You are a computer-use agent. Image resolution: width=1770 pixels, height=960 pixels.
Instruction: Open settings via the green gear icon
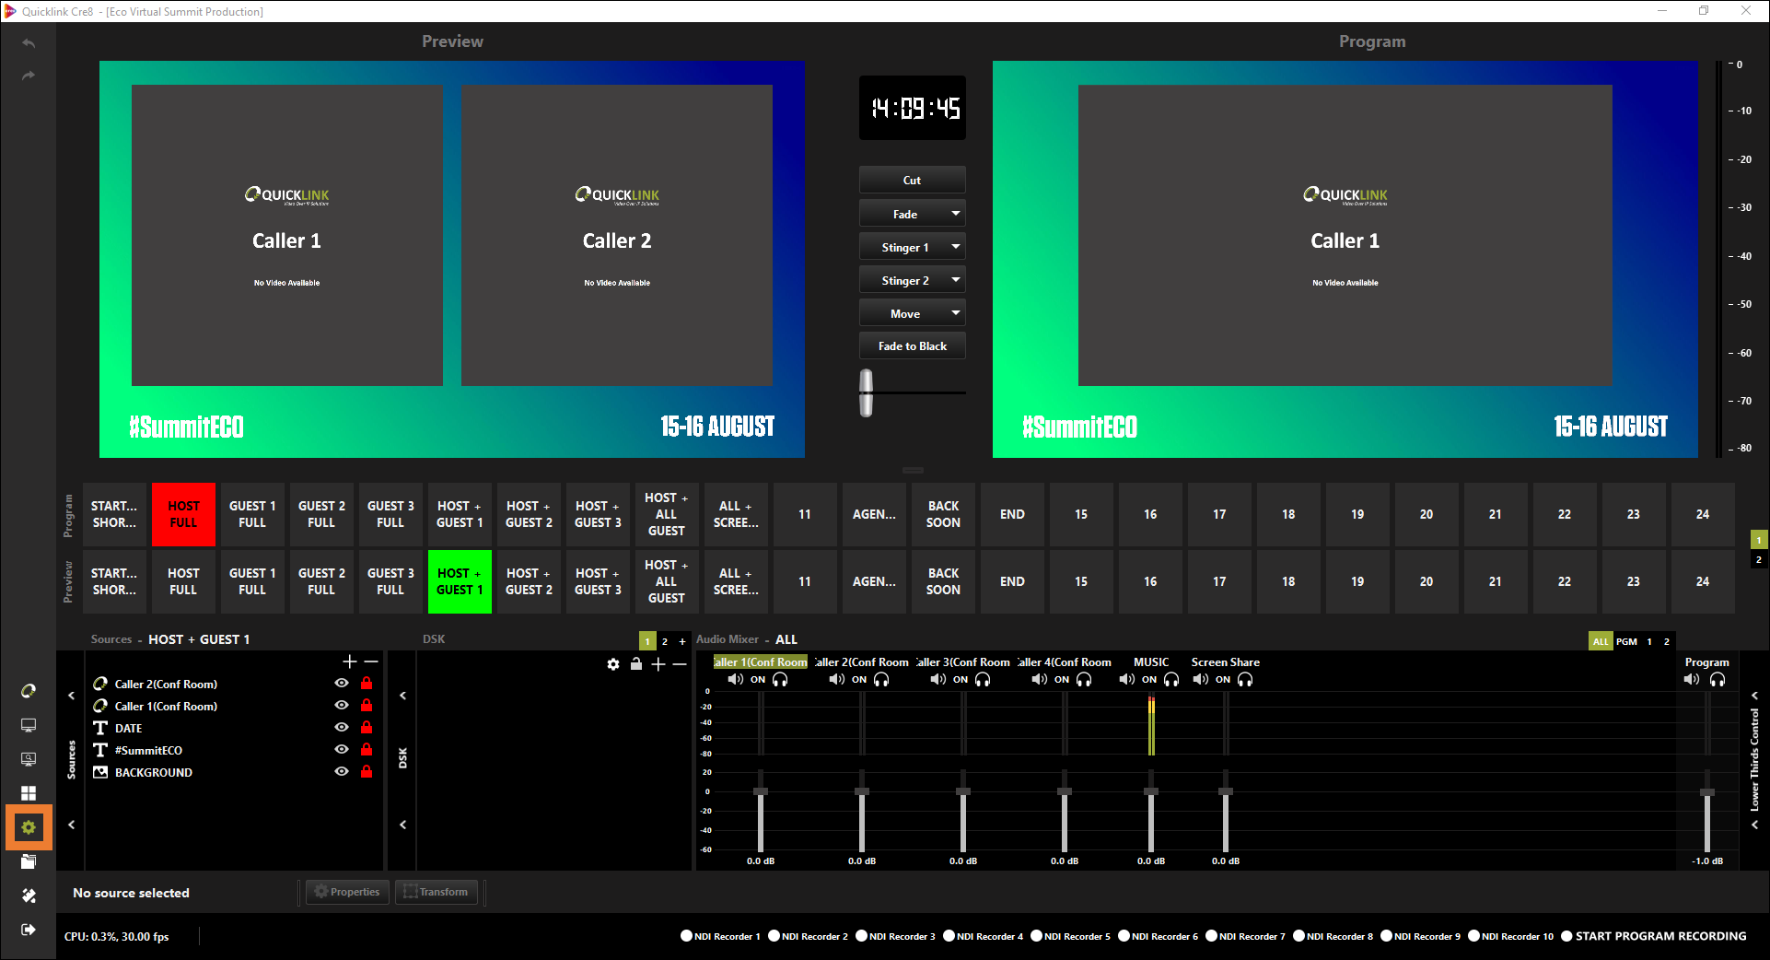click(29, 827)
